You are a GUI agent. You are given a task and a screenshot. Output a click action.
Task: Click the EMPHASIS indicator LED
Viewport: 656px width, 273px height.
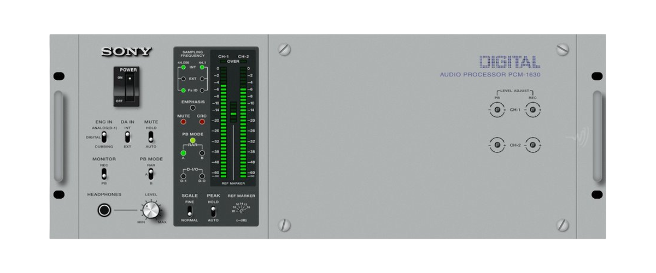click(192, 108)
